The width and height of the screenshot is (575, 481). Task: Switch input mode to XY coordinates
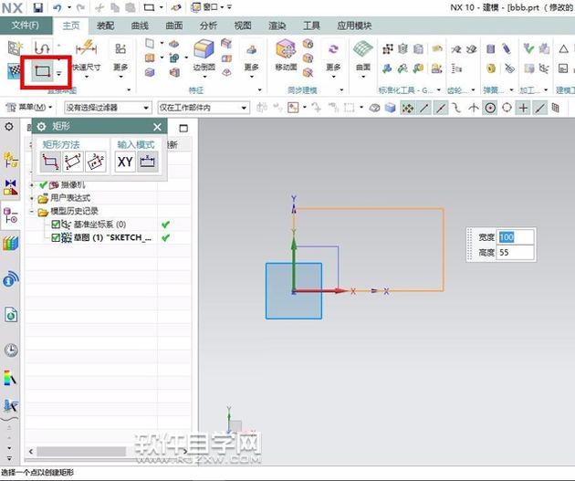coord(125,162)
